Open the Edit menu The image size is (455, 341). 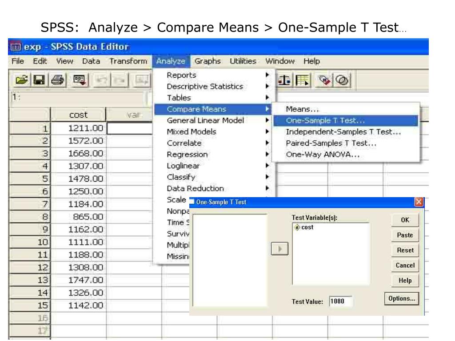coord(40,61)
